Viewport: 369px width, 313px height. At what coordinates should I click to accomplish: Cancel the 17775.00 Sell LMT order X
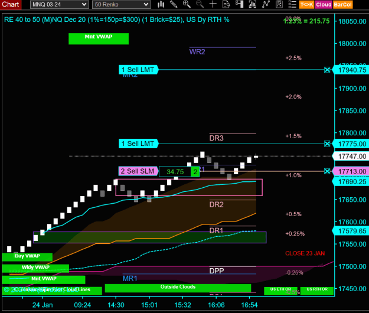pyautogui.click(x=327, y=144)
